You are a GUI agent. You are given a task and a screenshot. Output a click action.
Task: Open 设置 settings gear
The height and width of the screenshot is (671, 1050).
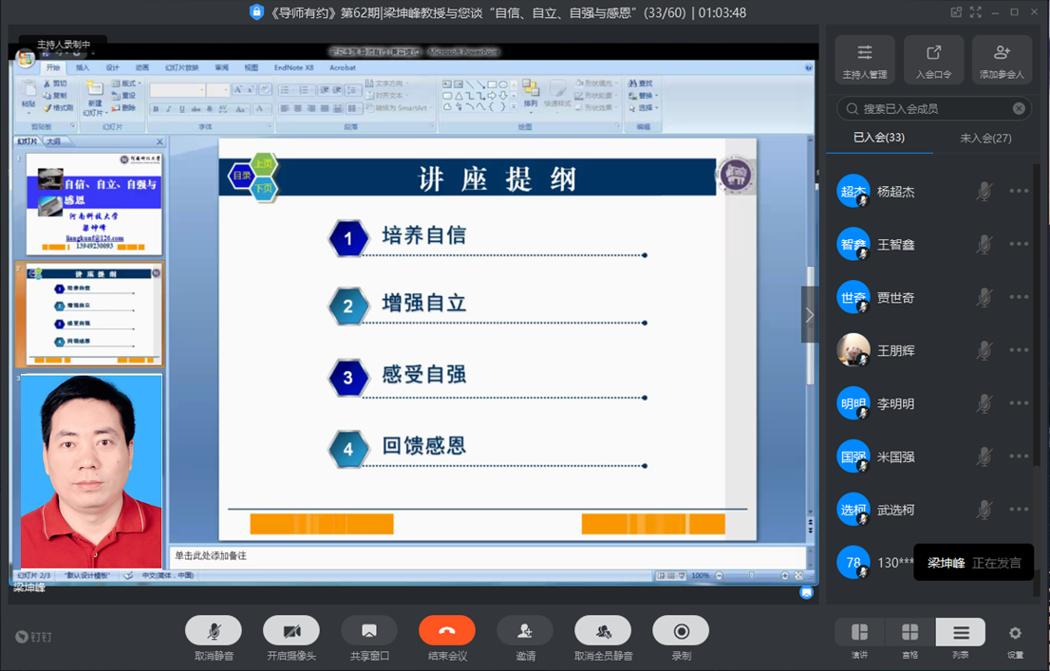(1015, 633)
